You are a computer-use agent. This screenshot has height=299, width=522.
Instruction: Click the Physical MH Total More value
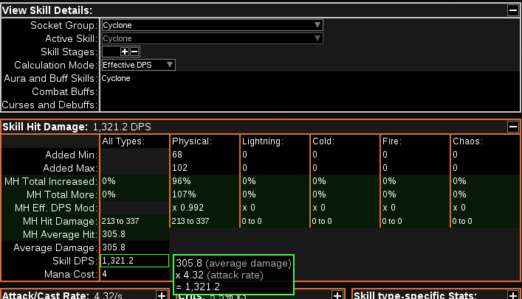204,194
